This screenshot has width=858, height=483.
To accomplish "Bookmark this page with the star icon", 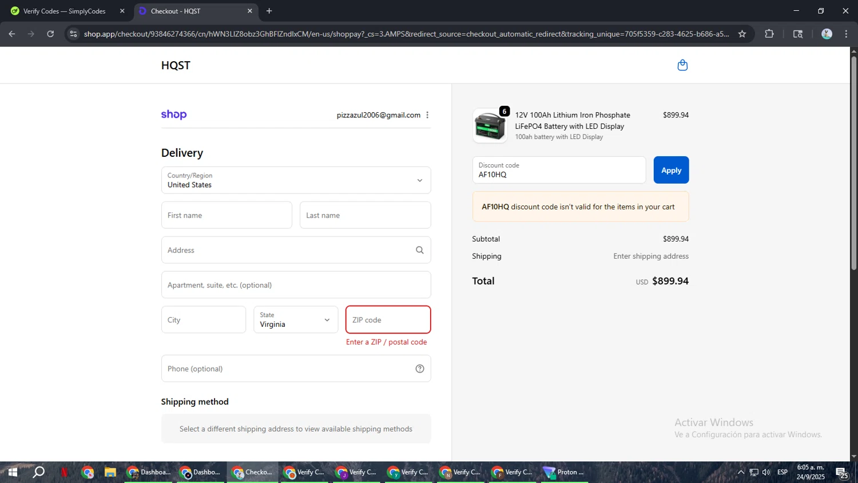I will click(742, 34).
